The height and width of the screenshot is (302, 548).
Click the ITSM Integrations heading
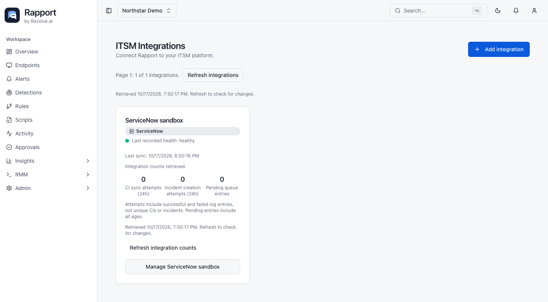(x=150, y=46)
